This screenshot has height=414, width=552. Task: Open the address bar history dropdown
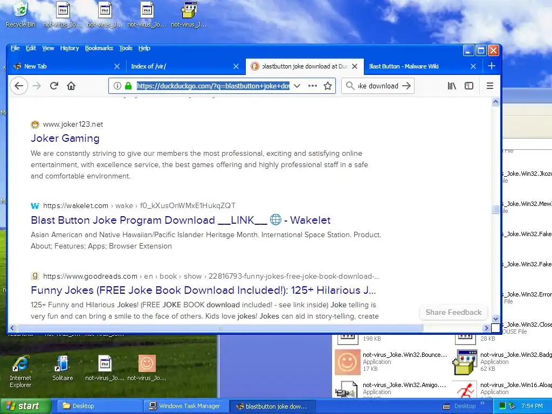(297, 86)
